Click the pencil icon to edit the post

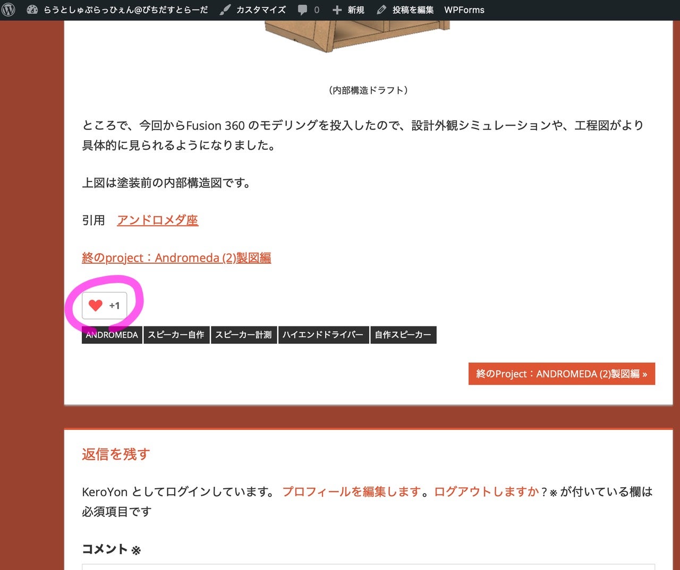pos(381,10)
